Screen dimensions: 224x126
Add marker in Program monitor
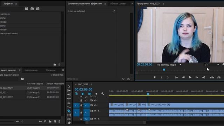(x=154, y=77)
